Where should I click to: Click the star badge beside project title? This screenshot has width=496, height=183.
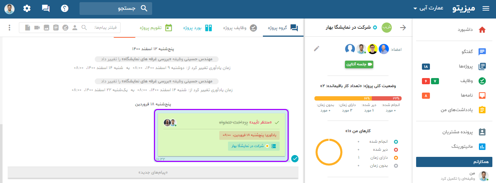point(375,28)
